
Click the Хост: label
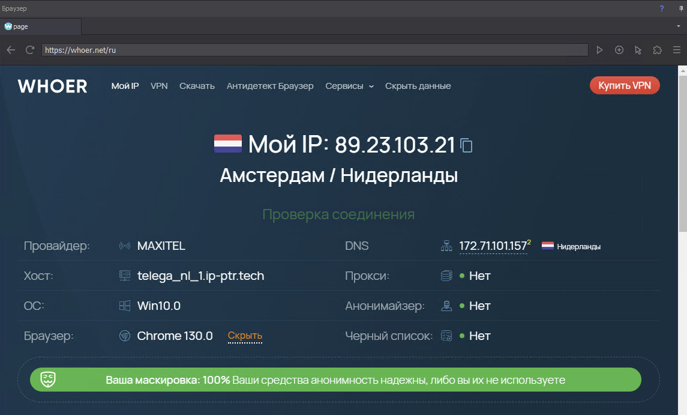pyautogui.click(x=38, y=276)
